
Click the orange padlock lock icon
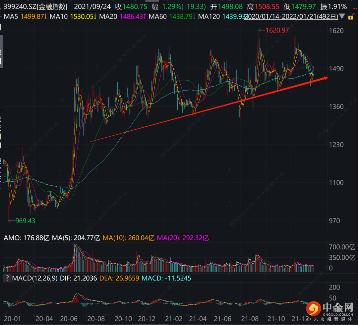351,17
